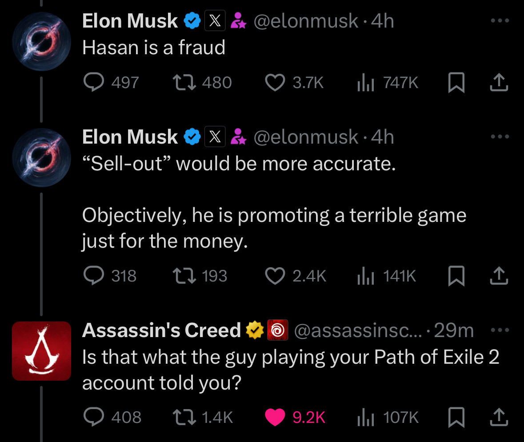Share the Assassin's Creed reply

coord(499,417)
